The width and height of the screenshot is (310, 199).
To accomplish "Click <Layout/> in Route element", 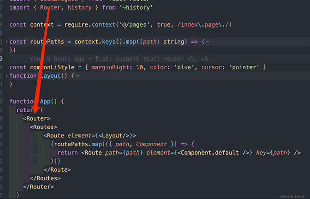I will coord(114,136).
